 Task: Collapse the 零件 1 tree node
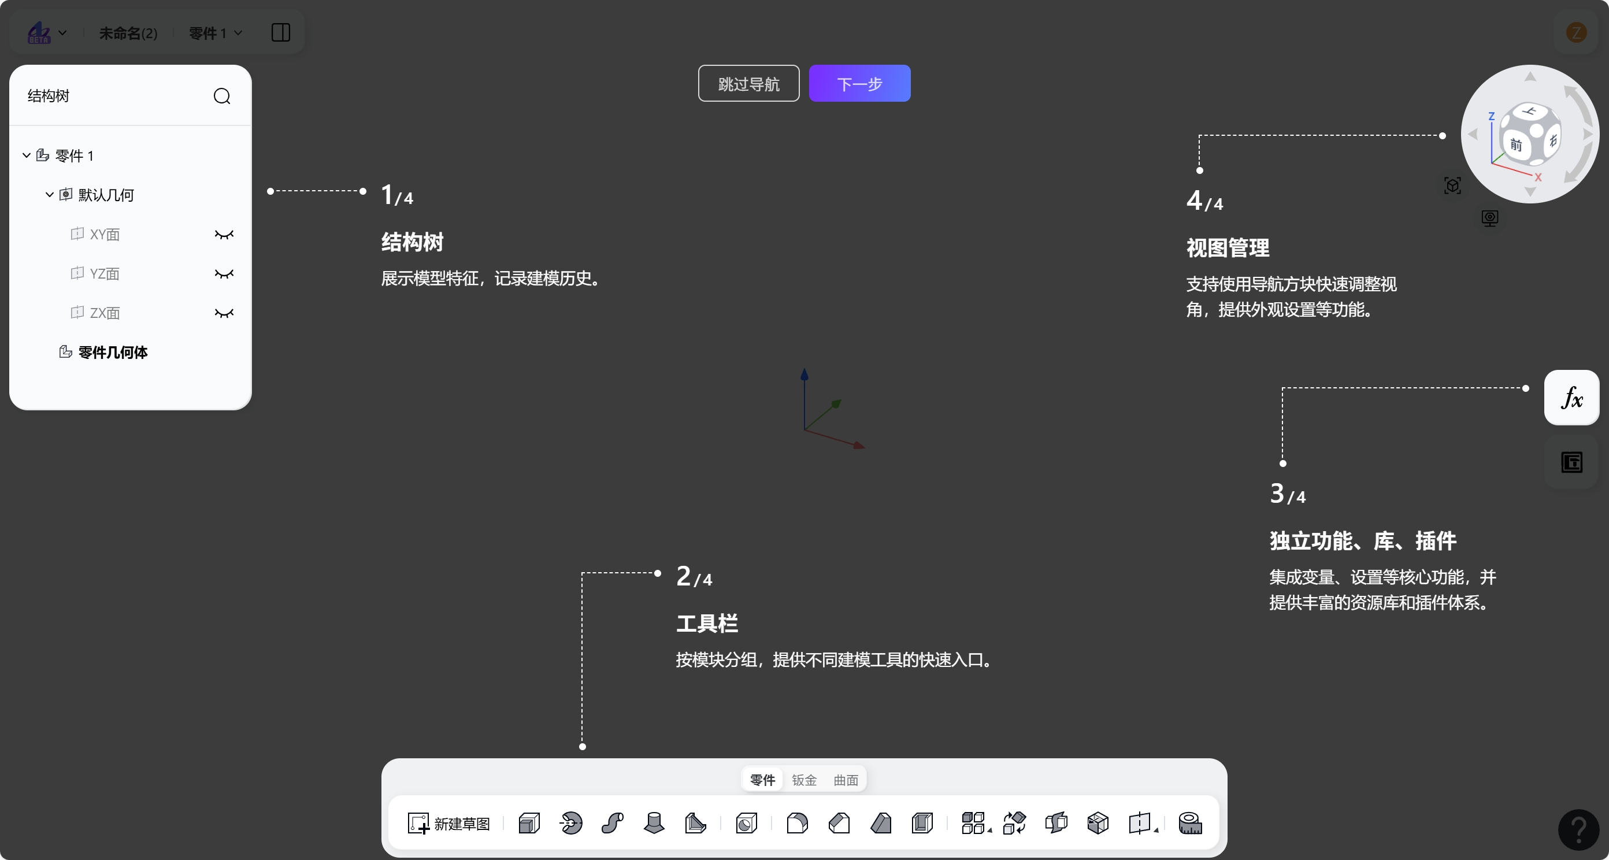coord(26,155)
